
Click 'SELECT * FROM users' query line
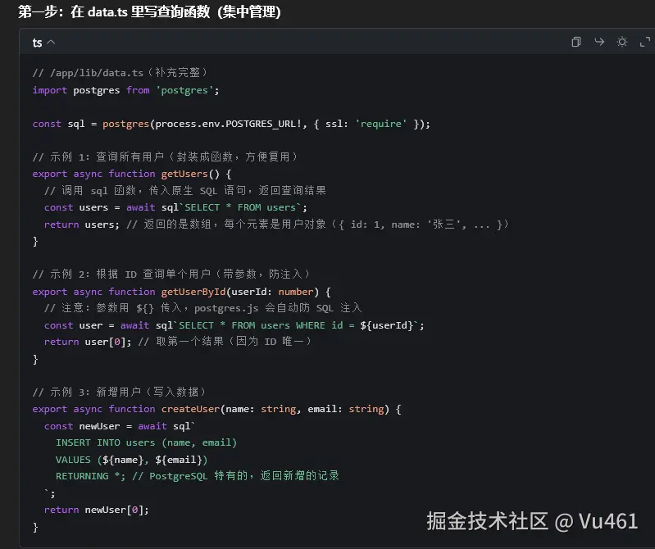pos(176,207)
